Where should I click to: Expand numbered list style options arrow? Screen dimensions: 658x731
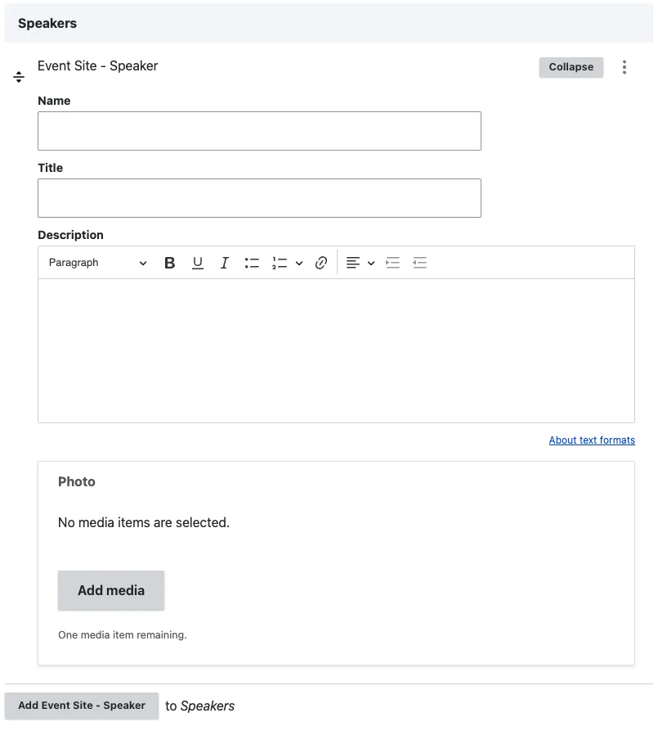coord(299,263)
